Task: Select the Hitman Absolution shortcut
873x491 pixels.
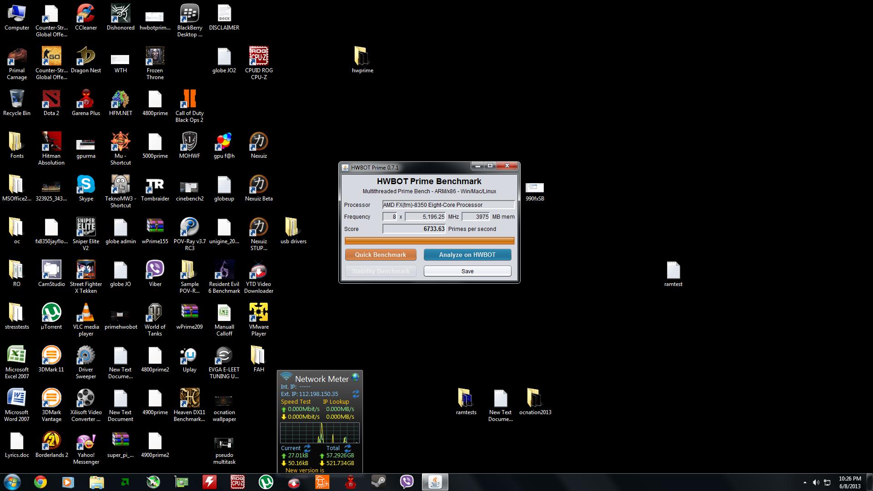Action: pos(51,149)
